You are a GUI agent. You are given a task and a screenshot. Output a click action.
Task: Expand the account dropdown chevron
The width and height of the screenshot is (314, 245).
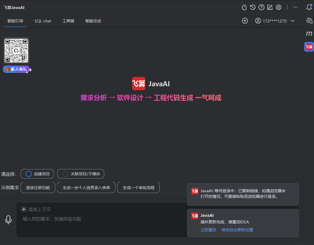(292, 21)
